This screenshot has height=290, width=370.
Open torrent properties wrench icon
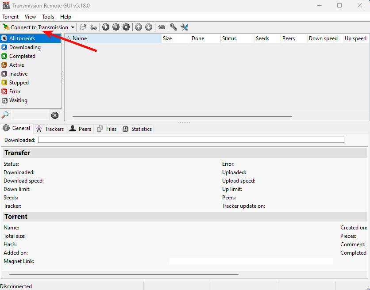173,27
